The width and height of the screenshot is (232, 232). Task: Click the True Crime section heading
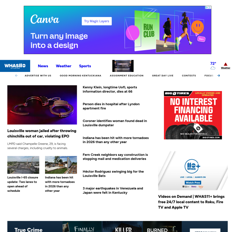click(x=28, y=230)
